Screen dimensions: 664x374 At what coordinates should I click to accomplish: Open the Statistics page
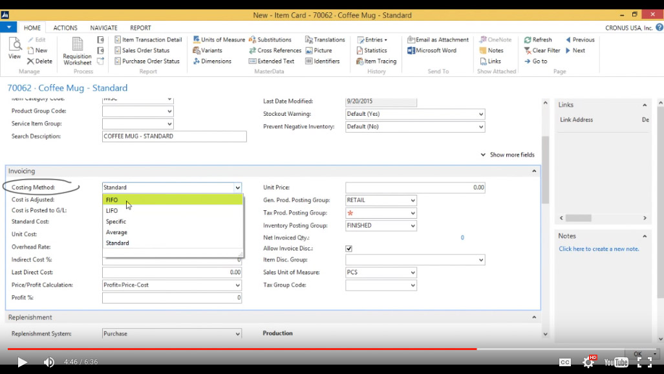pos(372,50)
